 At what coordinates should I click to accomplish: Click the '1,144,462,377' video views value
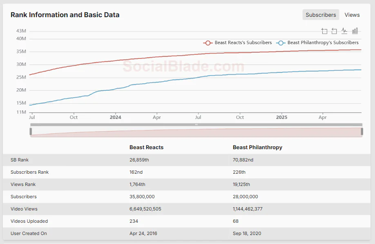[248, 209]
